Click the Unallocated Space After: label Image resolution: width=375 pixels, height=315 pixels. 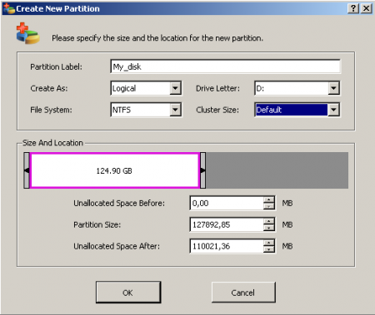click(x=117, y=246)
